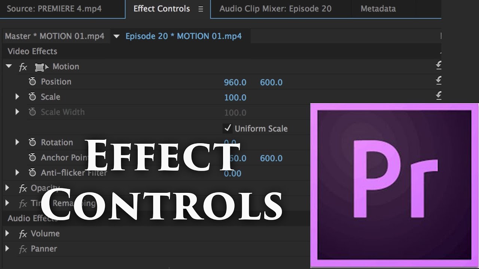Select the Volume effect label

pos(45,234)
